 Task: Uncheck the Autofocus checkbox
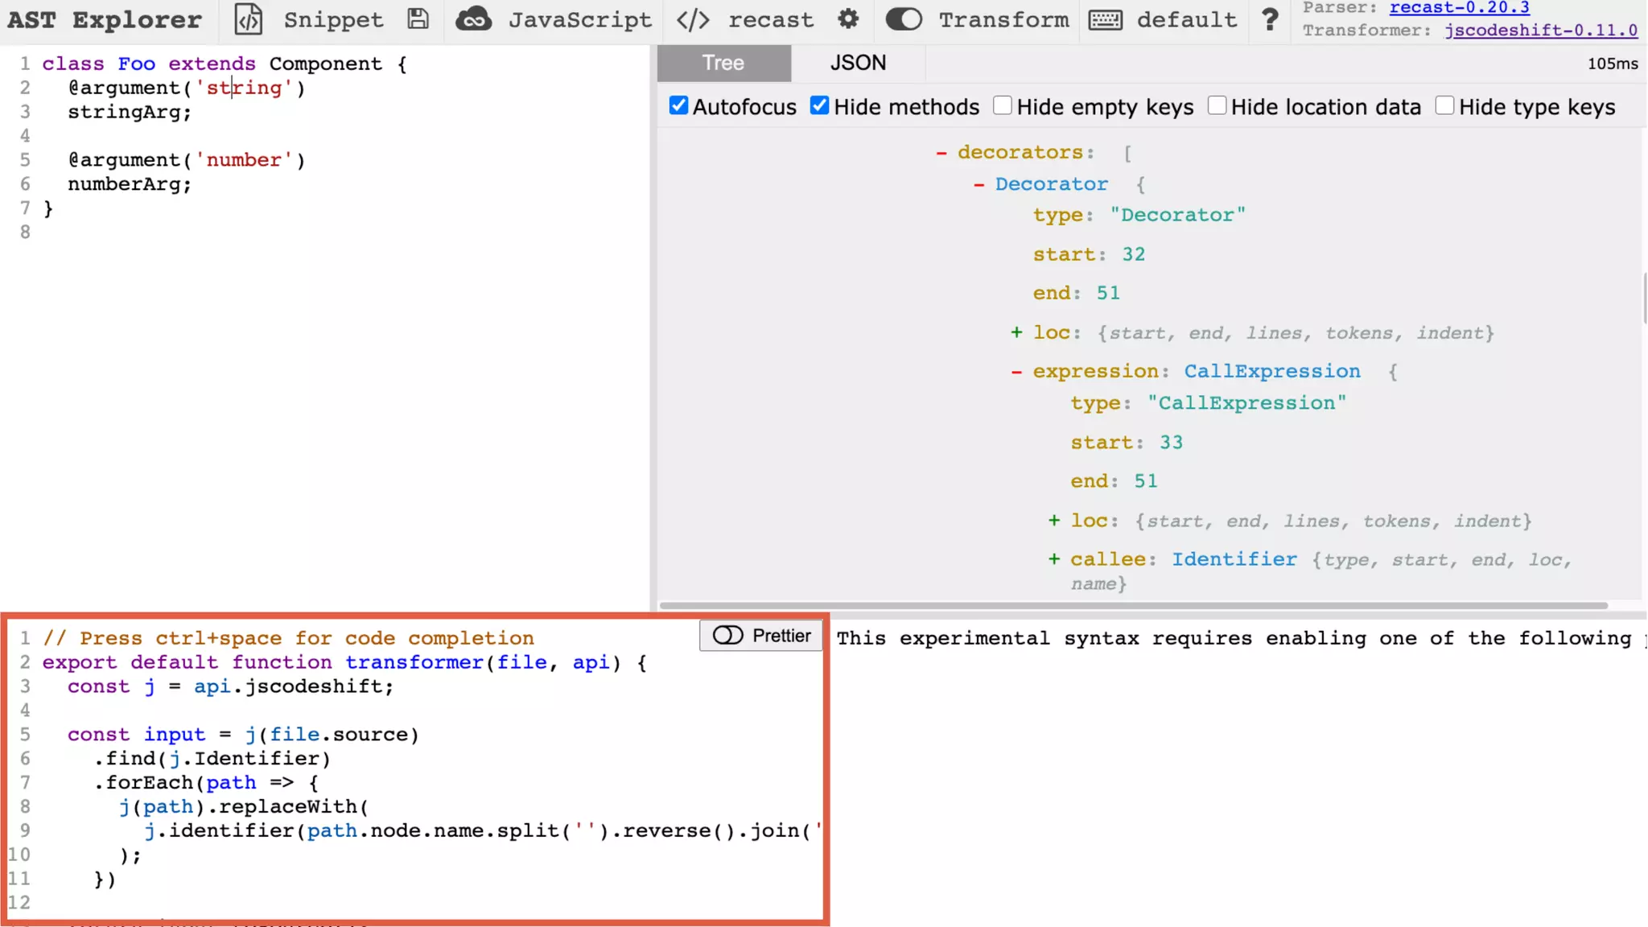click(678, 105)
